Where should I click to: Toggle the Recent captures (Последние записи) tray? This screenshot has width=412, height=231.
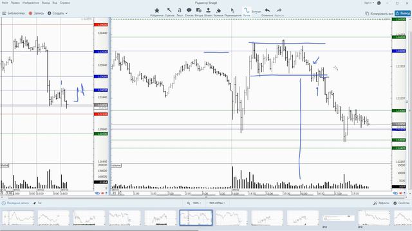coord(15,203)
